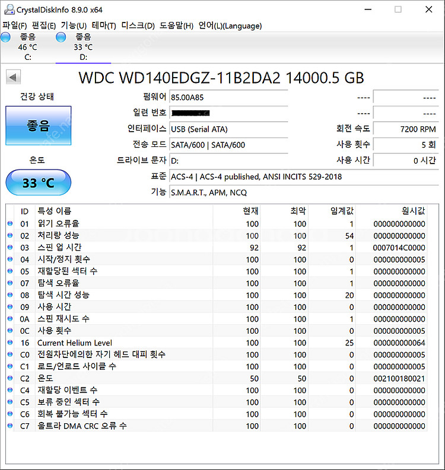Click the status dot for Current Helium Level
This screenshot has height=470, width=445.
(10, 343)
